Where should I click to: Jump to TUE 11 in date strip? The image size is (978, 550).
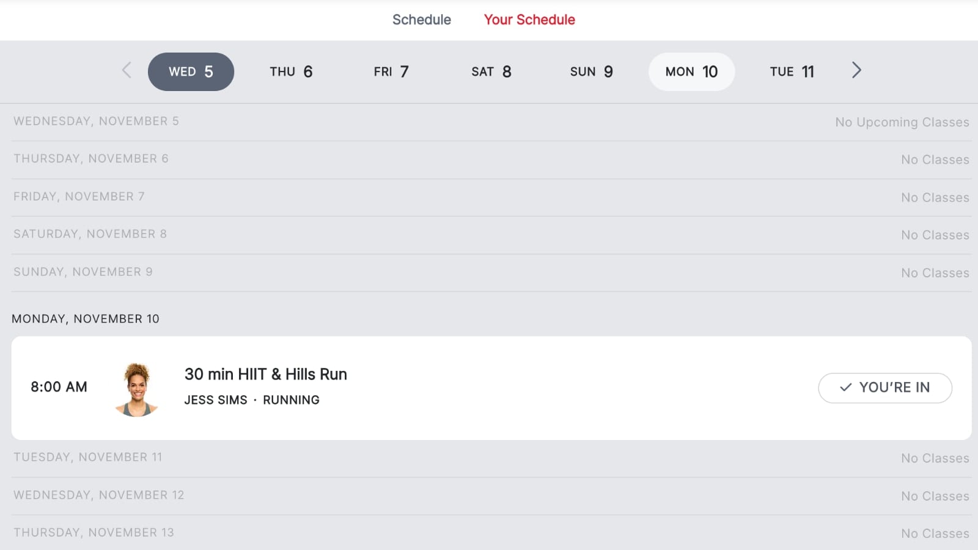tap(792, 71)
